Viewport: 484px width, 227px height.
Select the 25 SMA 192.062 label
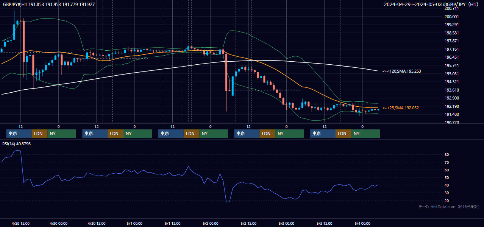(400, 108)
